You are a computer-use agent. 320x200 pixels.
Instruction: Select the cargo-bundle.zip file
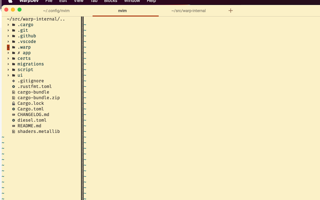click(x=39, y=98)
